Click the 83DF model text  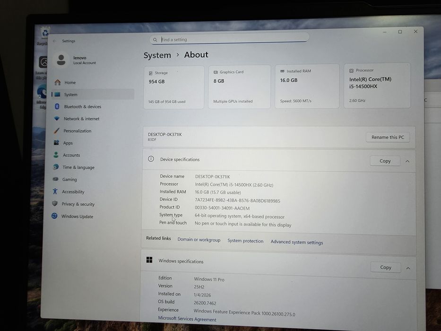[152, 139]
